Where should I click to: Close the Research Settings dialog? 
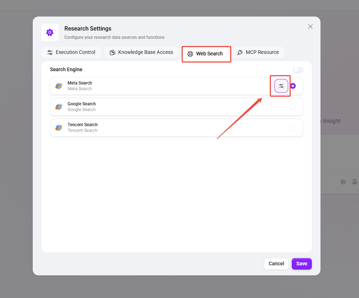tap(310, 27)
